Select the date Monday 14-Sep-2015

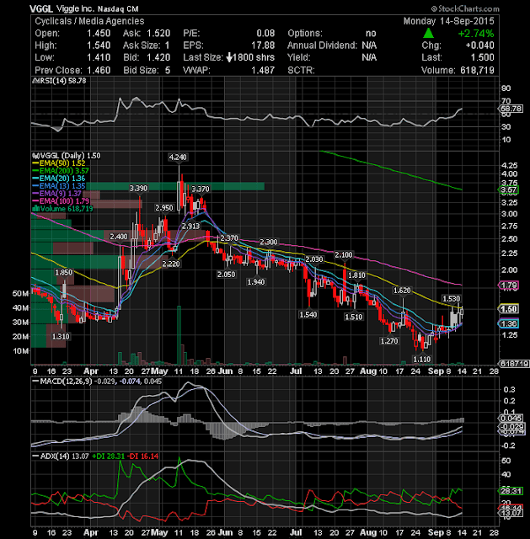pyautogui.click(x=448, y=21)
